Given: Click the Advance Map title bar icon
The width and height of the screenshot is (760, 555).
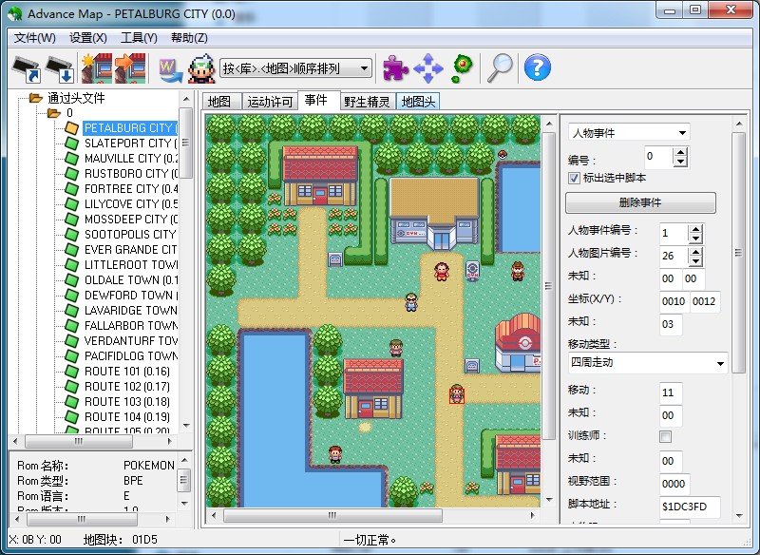Looking at the screenshot, I should (14, 13).
